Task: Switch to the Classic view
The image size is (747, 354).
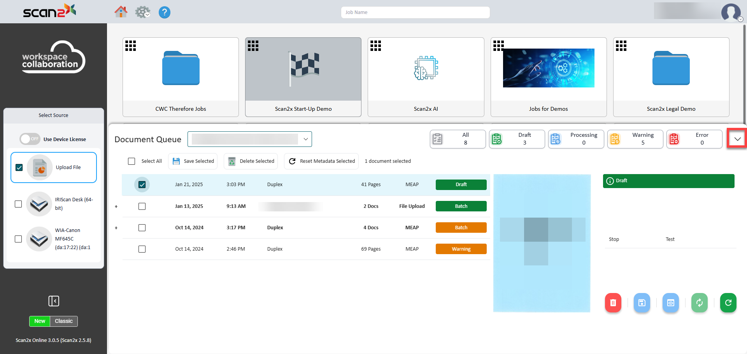Action: tap(64, 321)
